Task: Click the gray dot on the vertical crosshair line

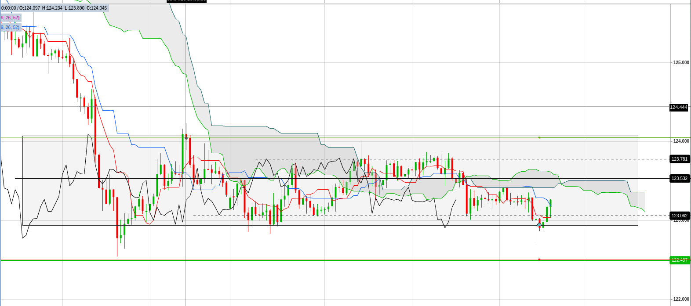Action: (186, 137)
